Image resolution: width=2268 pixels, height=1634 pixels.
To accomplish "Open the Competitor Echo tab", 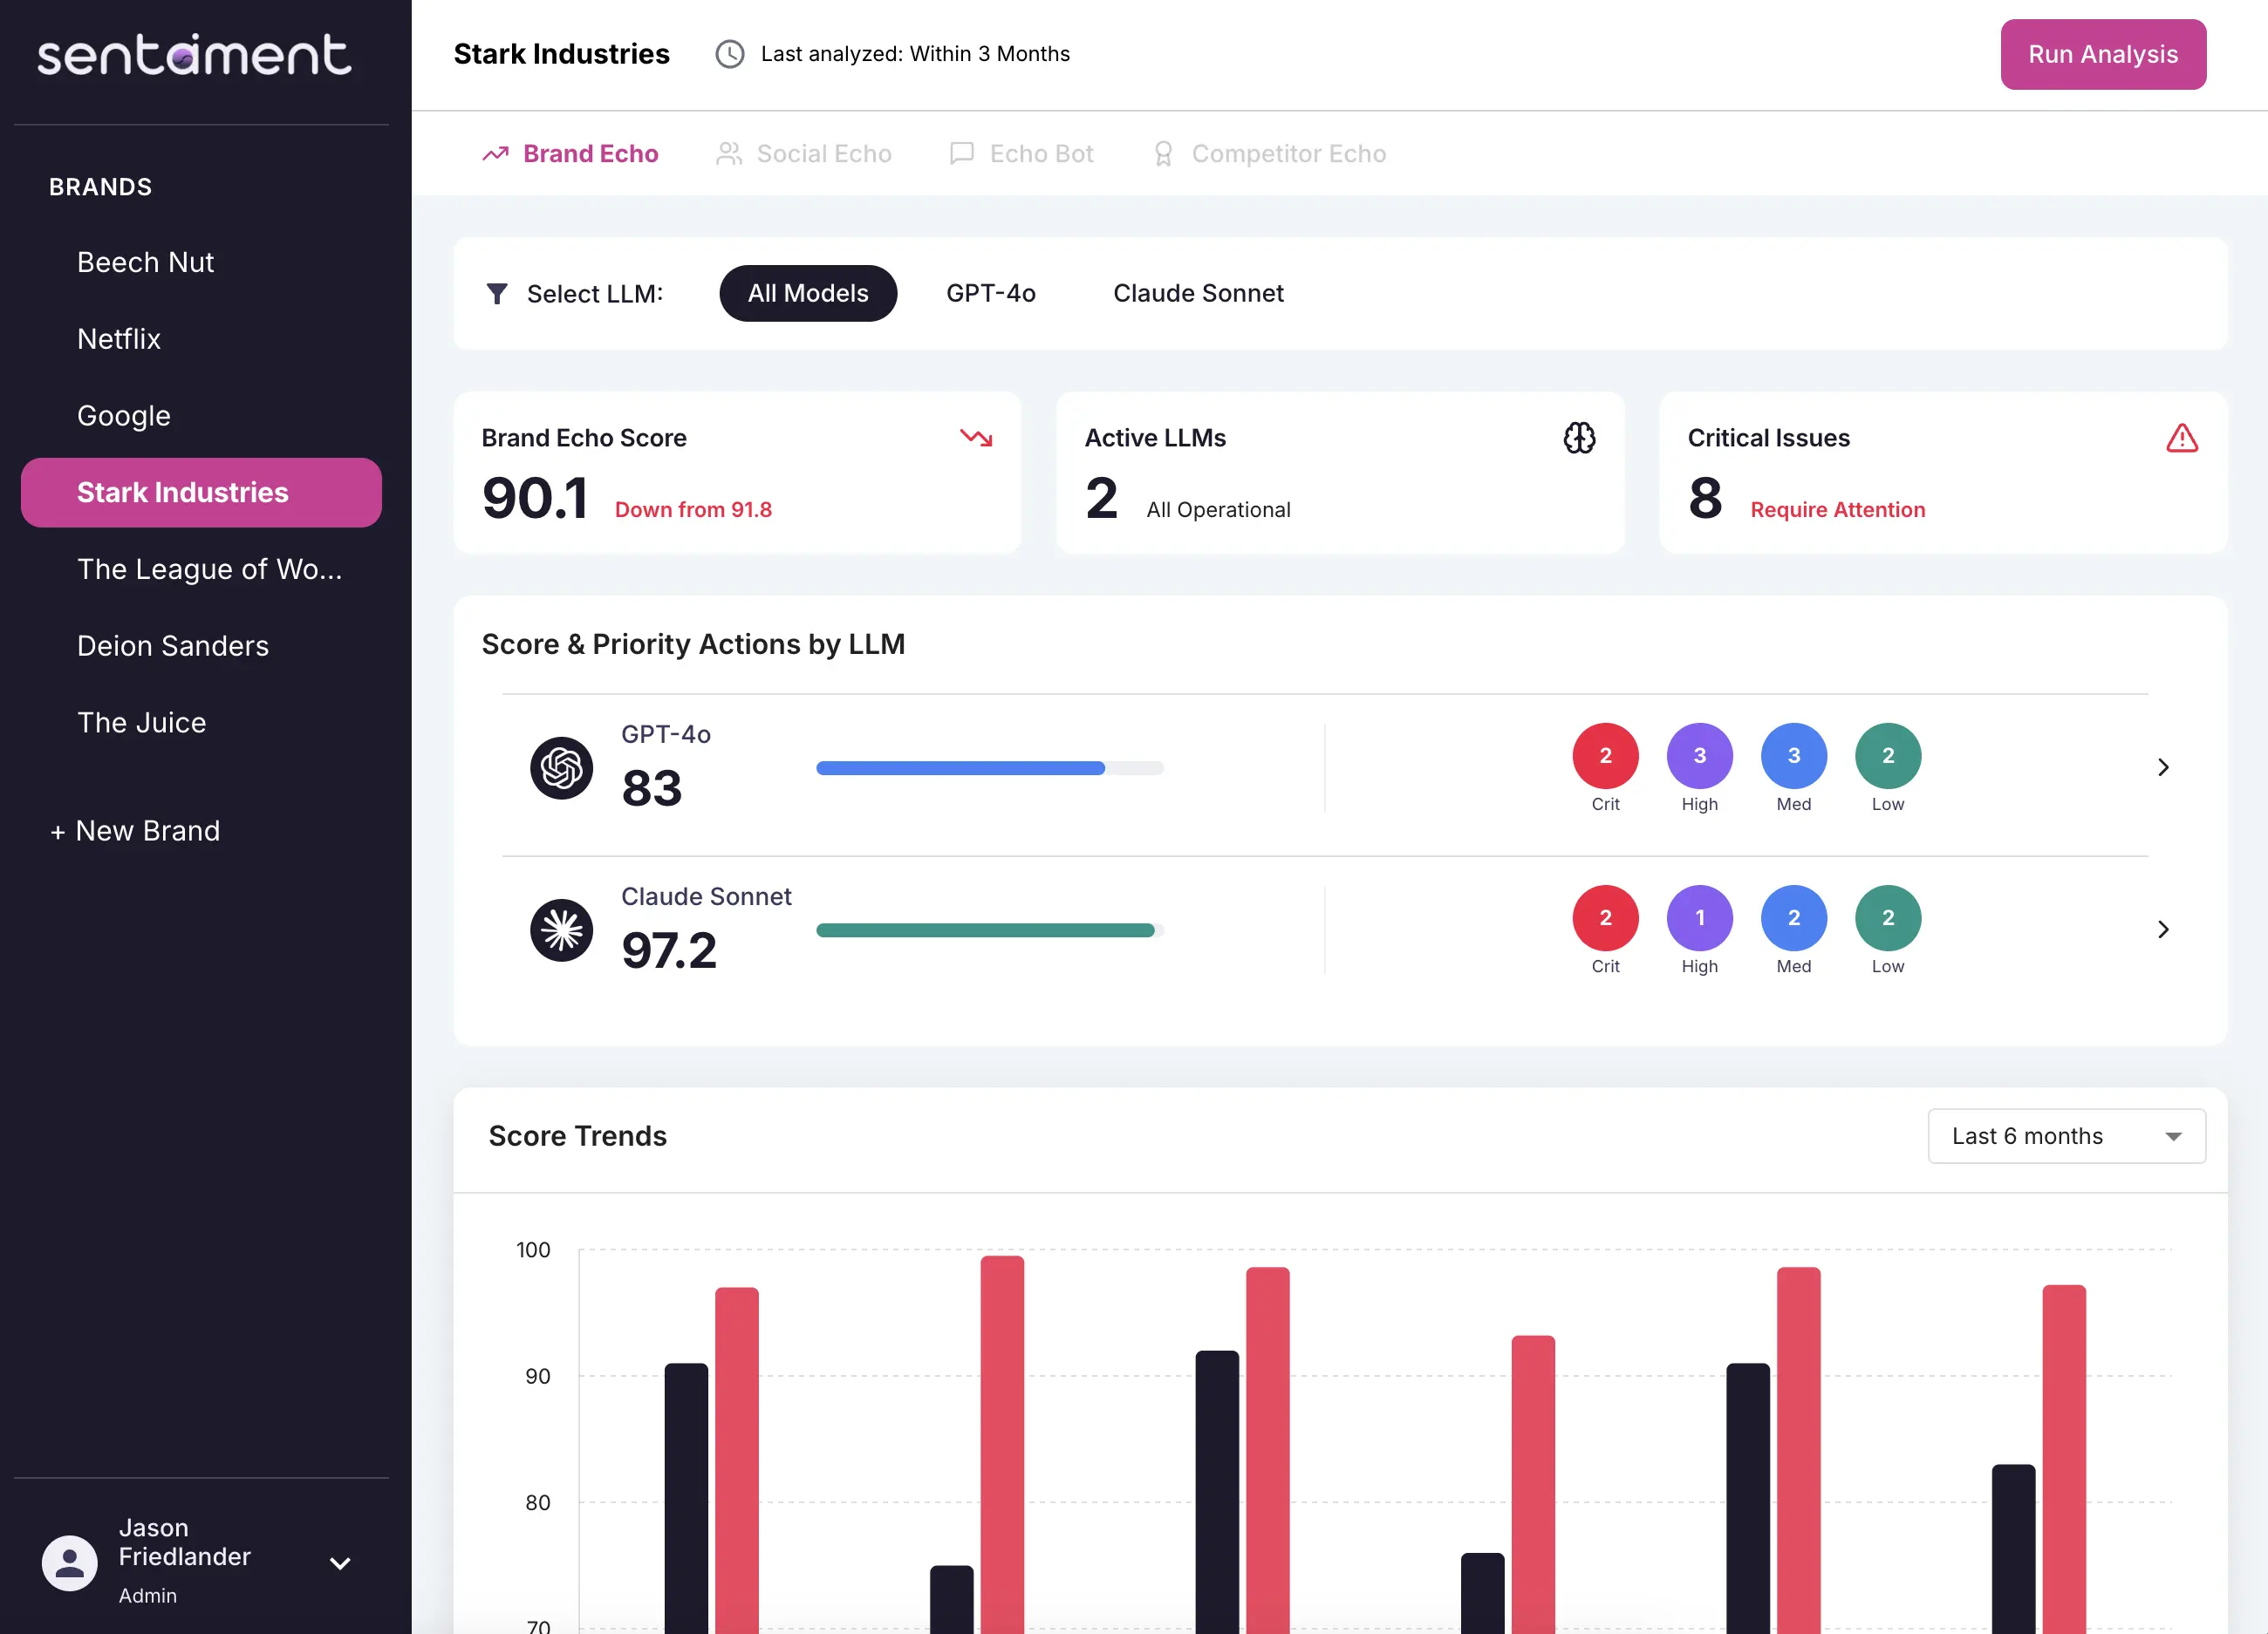I will [x=1269, y=154].
